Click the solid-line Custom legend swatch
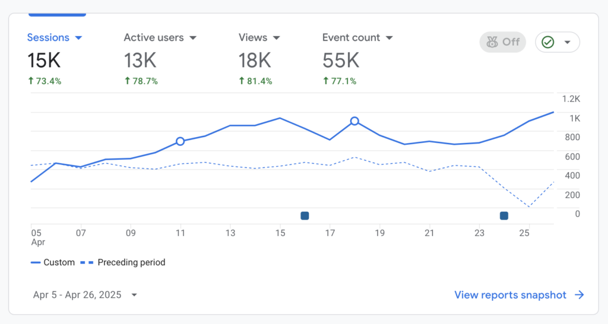Screen dimensions: 608x324 click(36, 262)
